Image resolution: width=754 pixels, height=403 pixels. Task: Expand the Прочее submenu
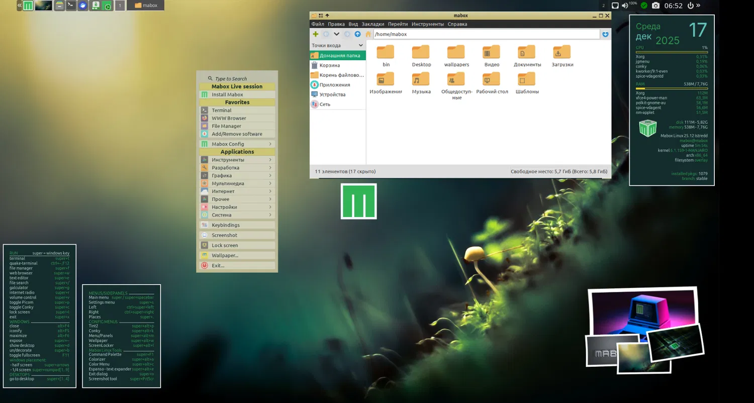237,199
